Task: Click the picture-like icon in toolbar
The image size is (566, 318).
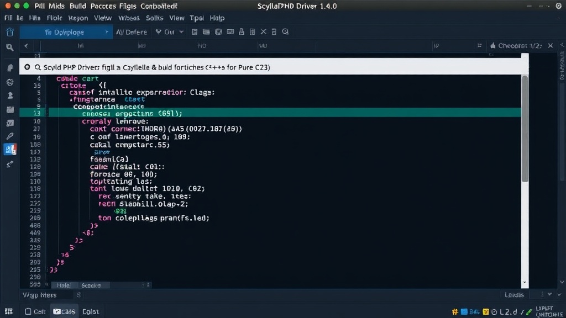Action: 230,31
